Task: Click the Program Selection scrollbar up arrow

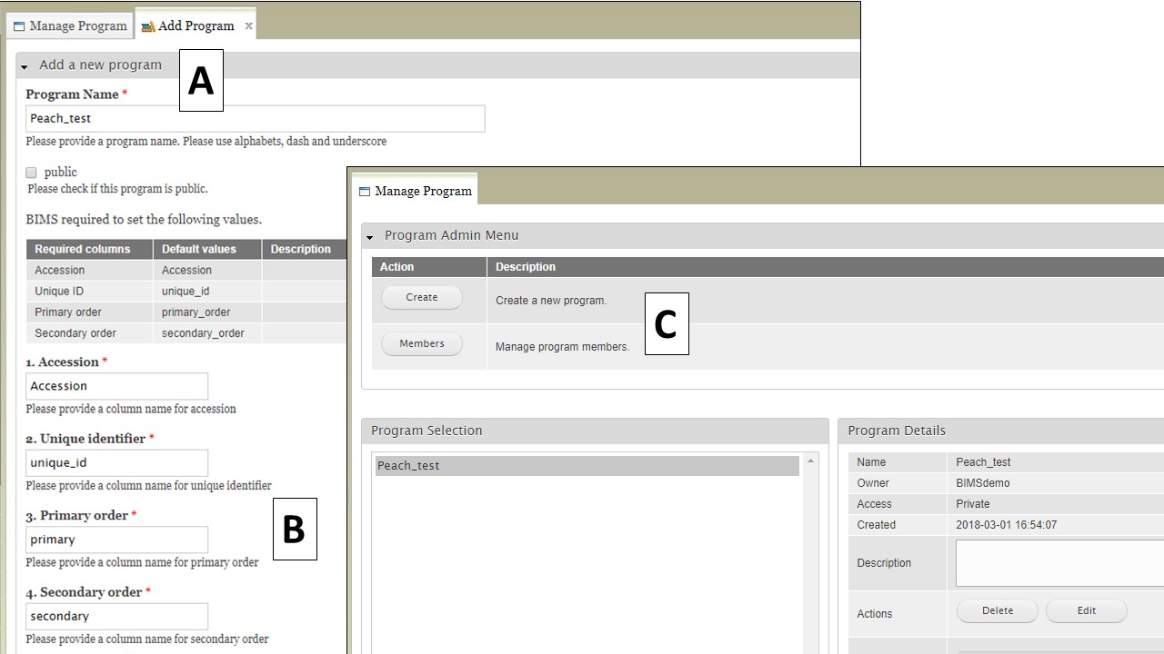Action: tap(810, 461)
